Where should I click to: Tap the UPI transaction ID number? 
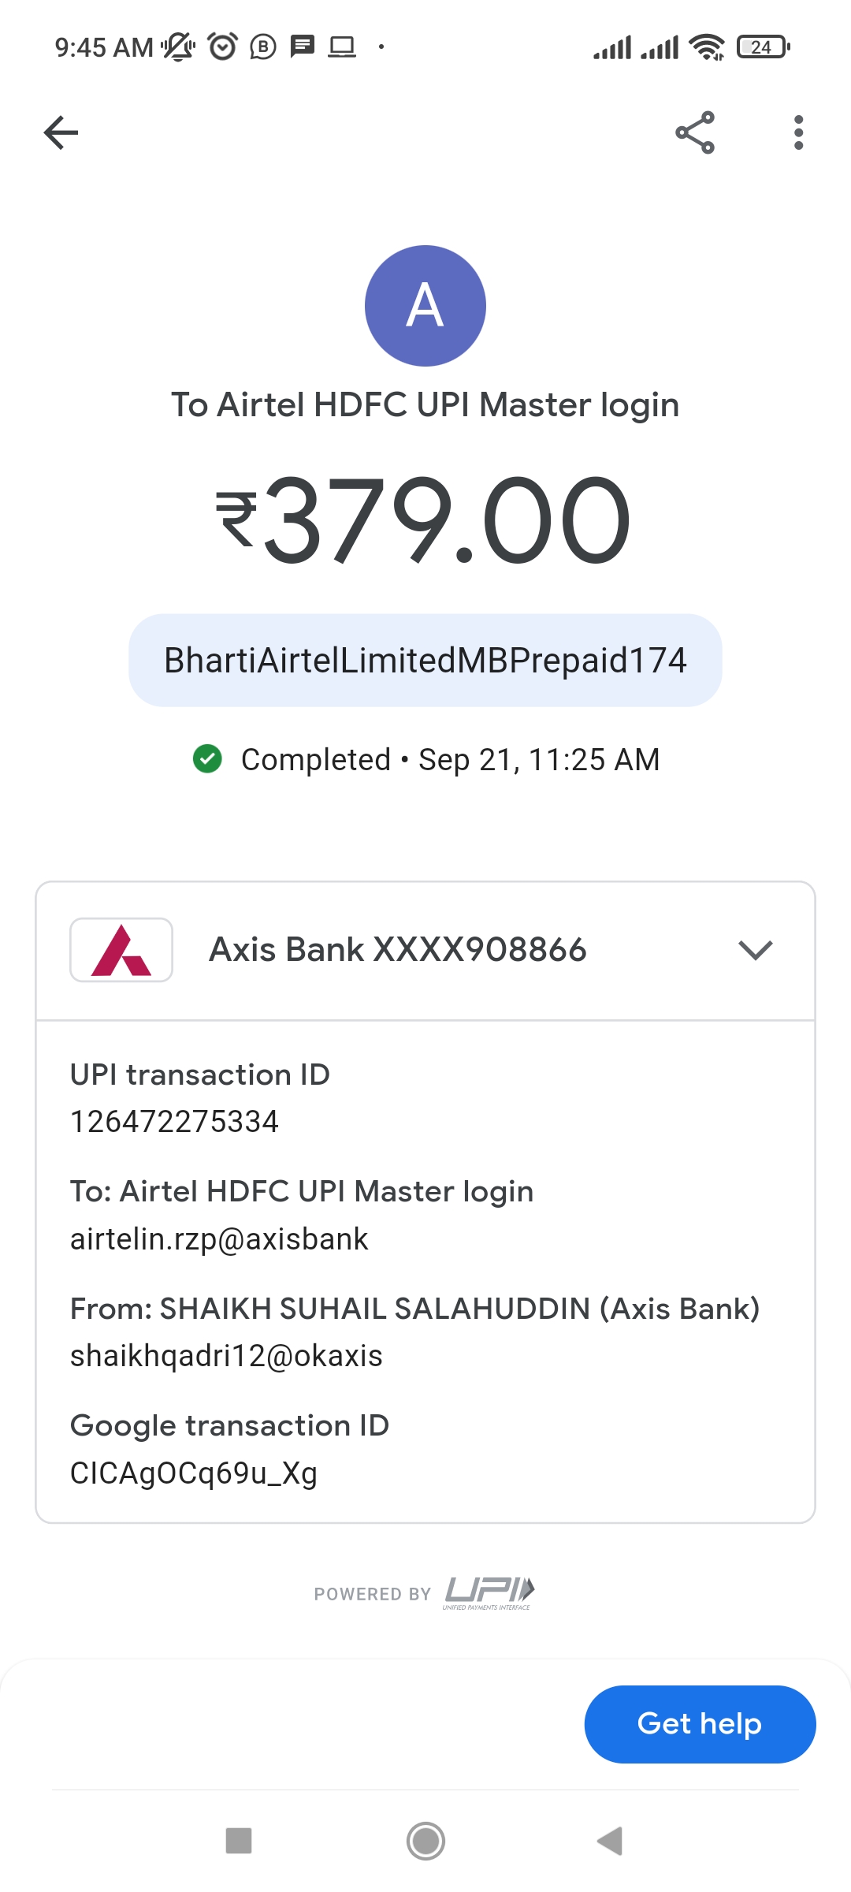coord(174,1122)
